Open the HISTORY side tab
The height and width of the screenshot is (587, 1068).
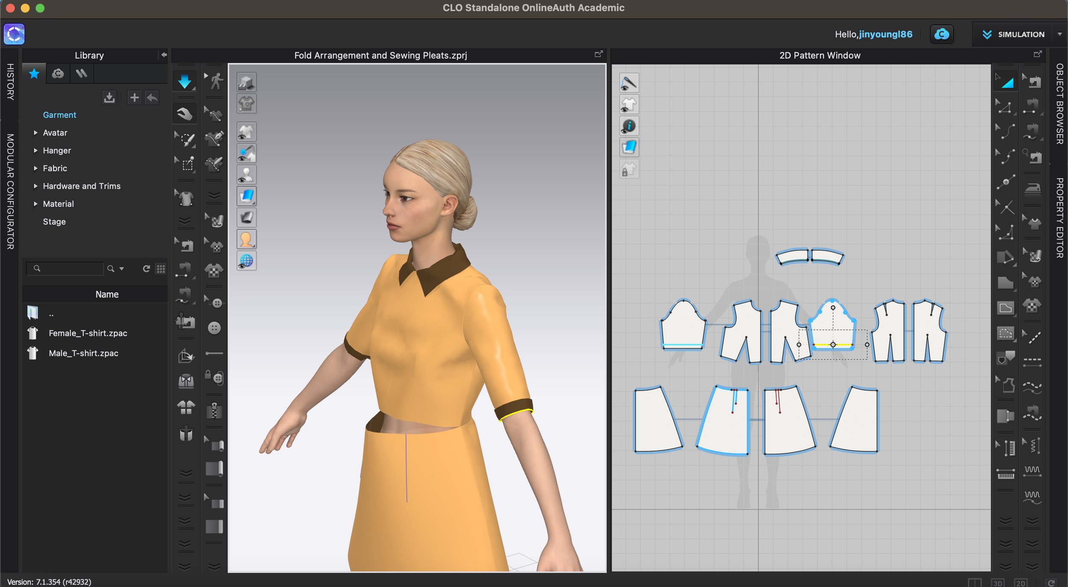tap(10, 82)
